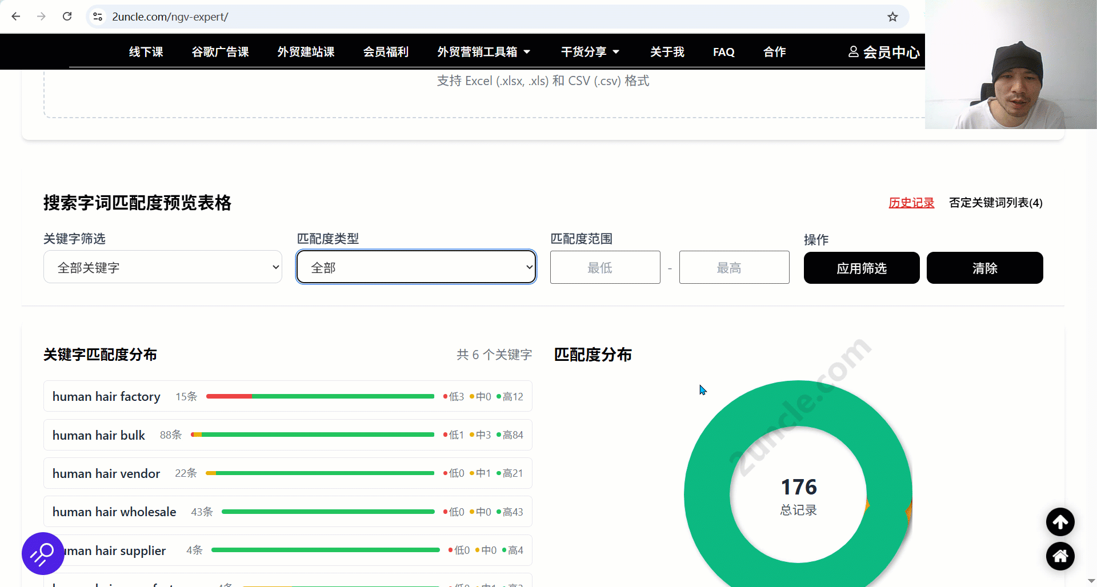Click the browser back arrow
Viewport: 1097px width, 587px height.
click(16, 17)
